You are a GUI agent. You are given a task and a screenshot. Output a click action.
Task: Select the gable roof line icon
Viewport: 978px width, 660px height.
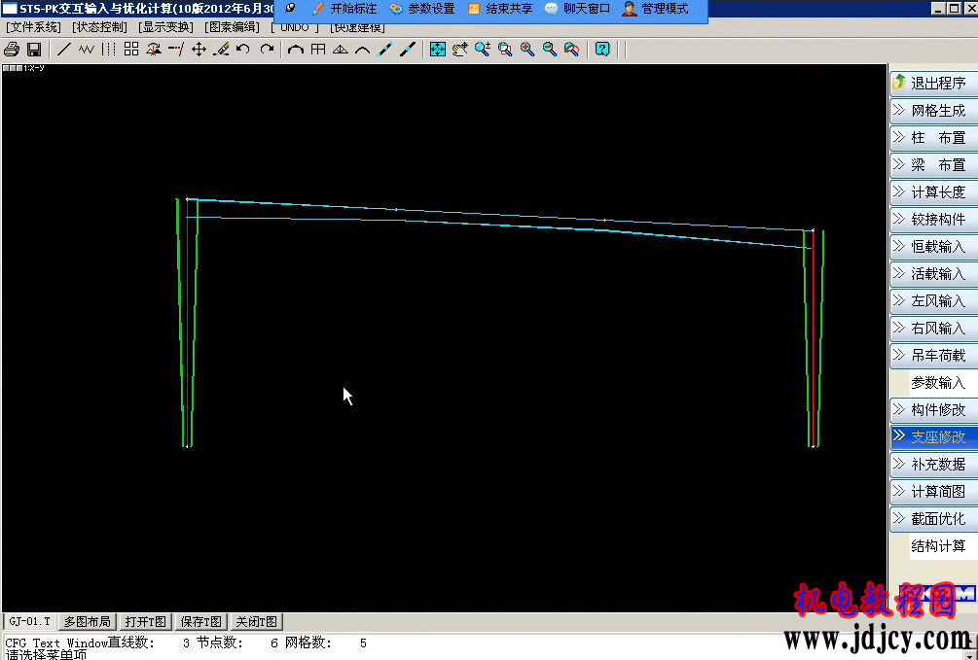pos(362,50)
